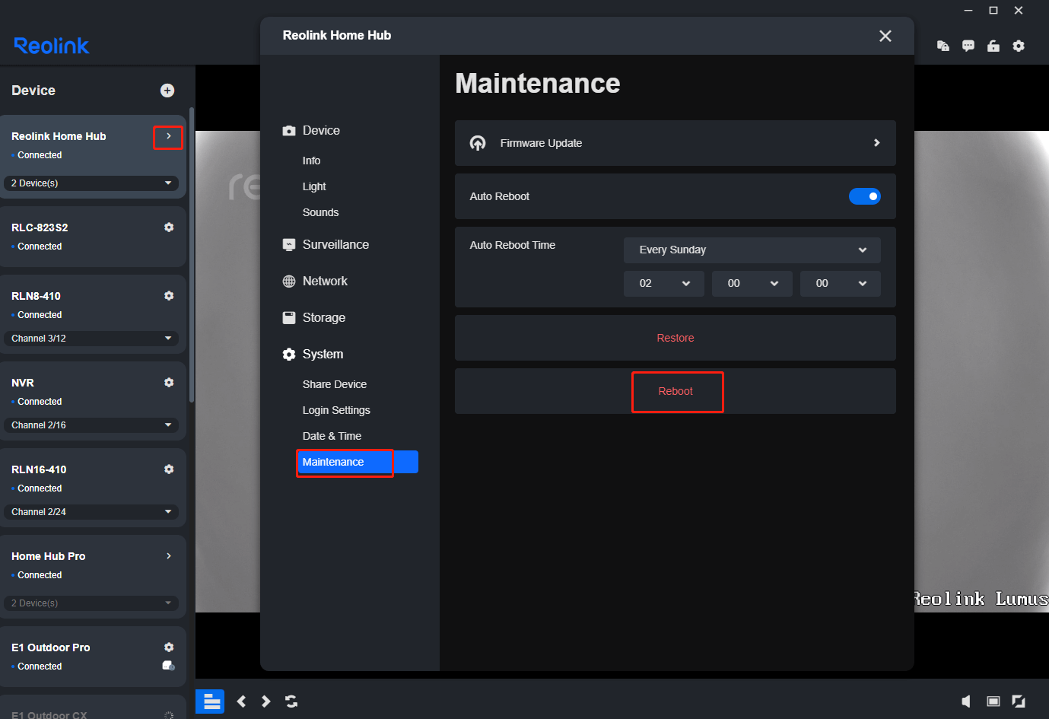Open the Network settings section
1049x719 pixels.
click(325, 281)
